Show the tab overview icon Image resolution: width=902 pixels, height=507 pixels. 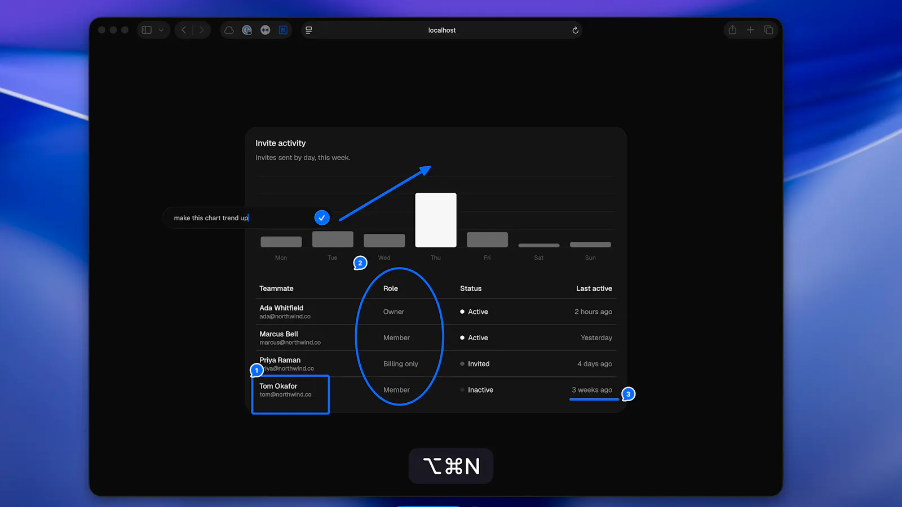768,30
